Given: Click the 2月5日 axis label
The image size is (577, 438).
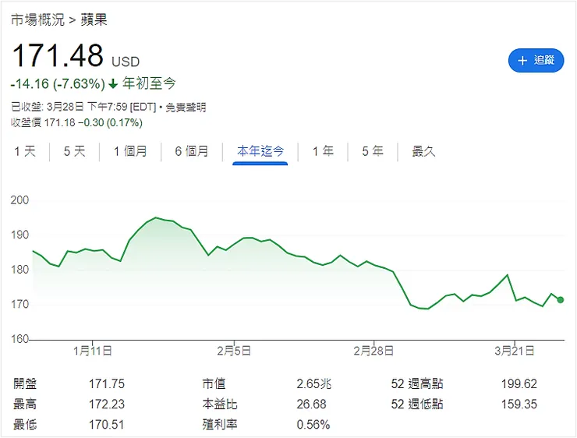Looking at the screenshot, I should [234, 351].
